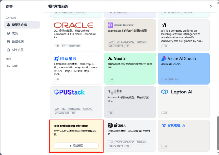Click the Lepton AI logo icon
This screenshot has width=219, height=155.
coord(164,92)
